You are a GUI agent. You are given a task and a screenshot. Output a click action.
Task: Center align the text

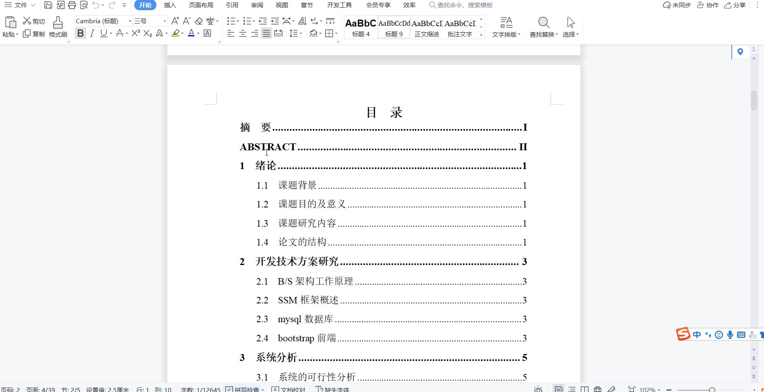[243, 33]
